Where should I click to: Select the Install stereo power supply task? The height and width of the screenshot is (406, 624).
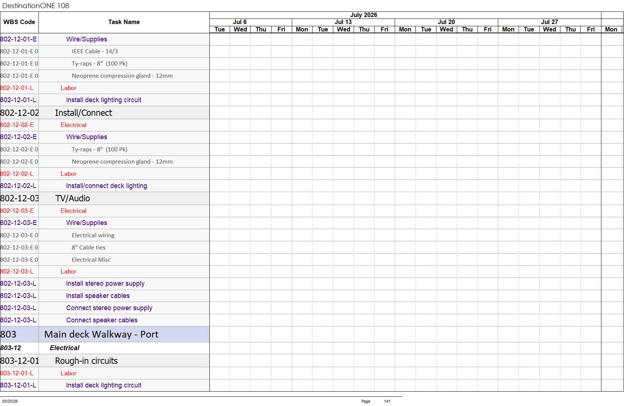(x=105, y=284)
